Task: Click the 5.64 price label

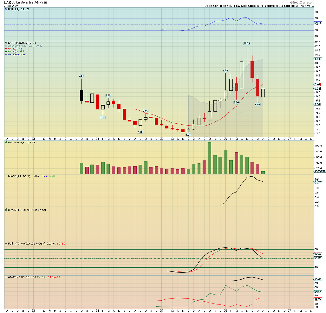Action: 236,102
